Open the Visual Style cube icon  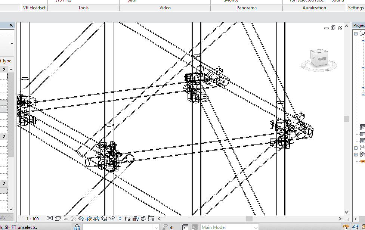click(x=58, y=218)
